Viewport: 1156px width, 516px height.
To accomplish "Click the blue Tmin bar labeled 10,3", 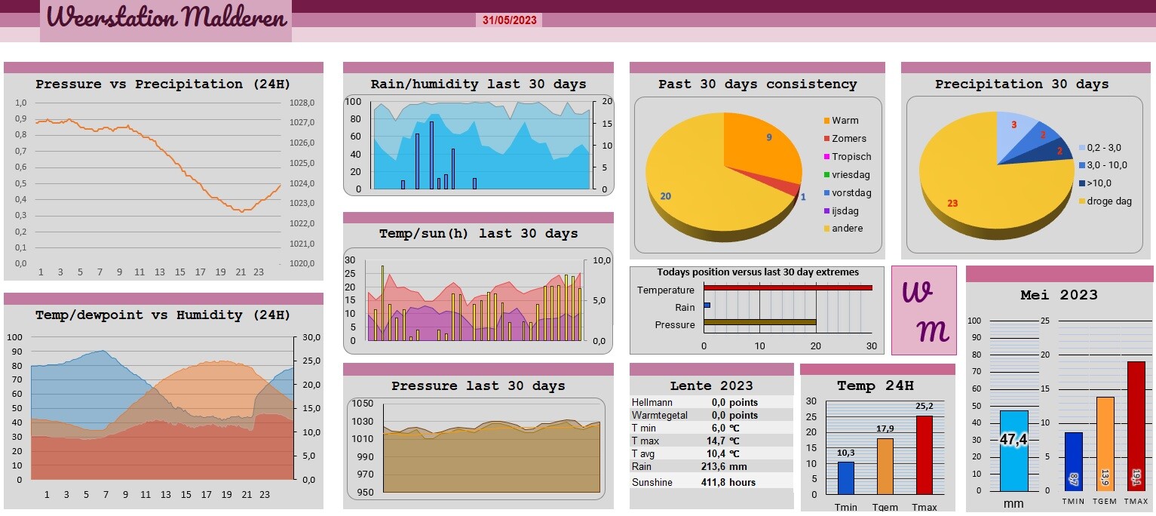I will point(846,478).
